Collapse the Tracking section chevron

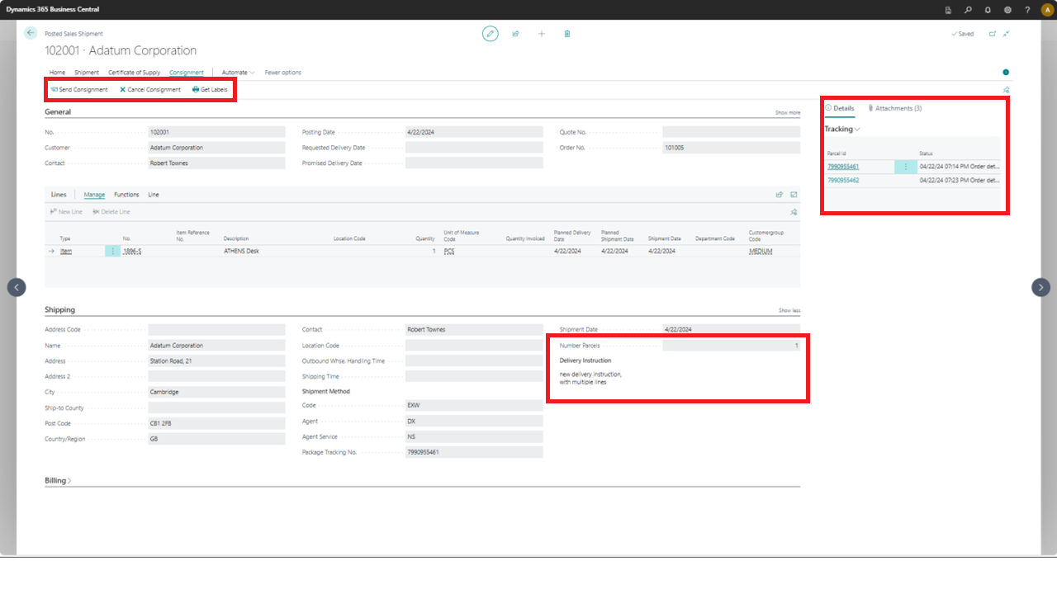pyautogui.click(x=857, y=129)
